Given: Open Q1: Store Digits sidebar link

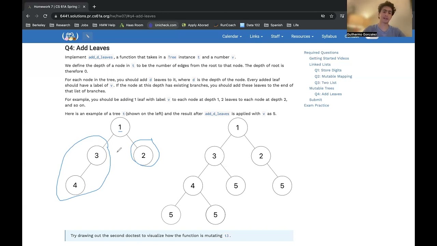Looking at the screenshot, I should click(328, 70).
